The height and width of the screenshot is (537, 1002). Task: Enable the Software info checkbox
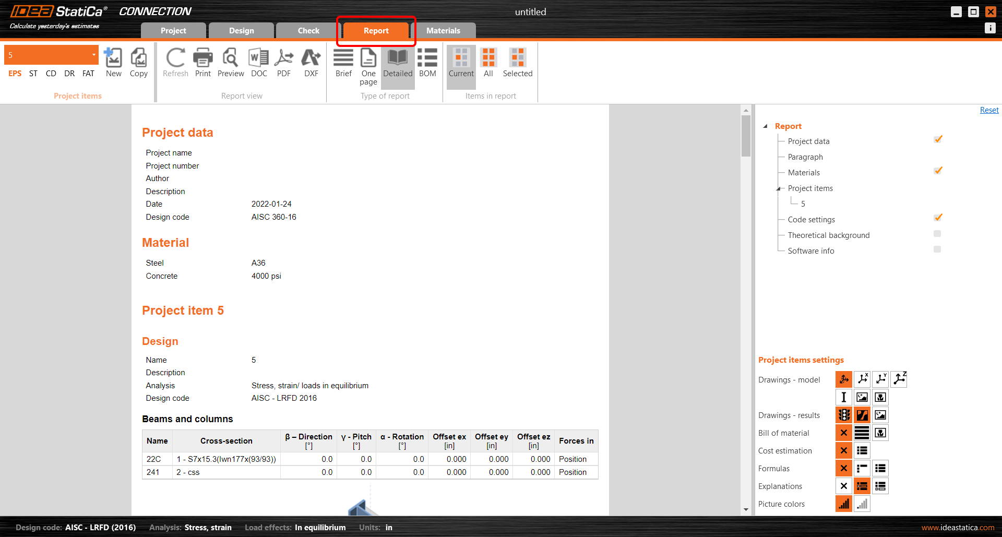(x=937, y=249)
